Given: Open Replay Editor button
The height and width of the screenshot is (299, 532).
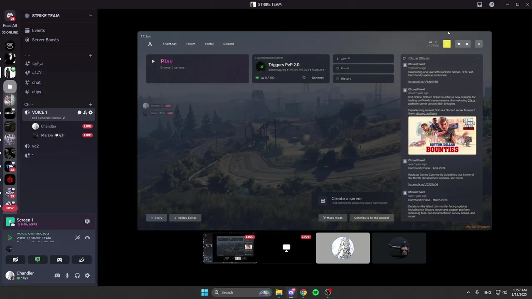Looking at the screenshot, I should [185, 218].
